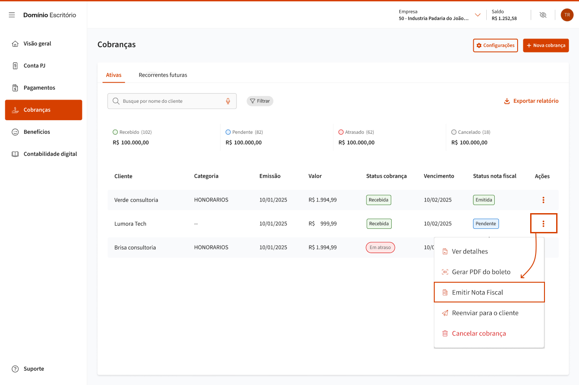Toggle balance visibility eye icon
Image resolution: width=579 pixels, height=385 pixels.
coord(543,15)
